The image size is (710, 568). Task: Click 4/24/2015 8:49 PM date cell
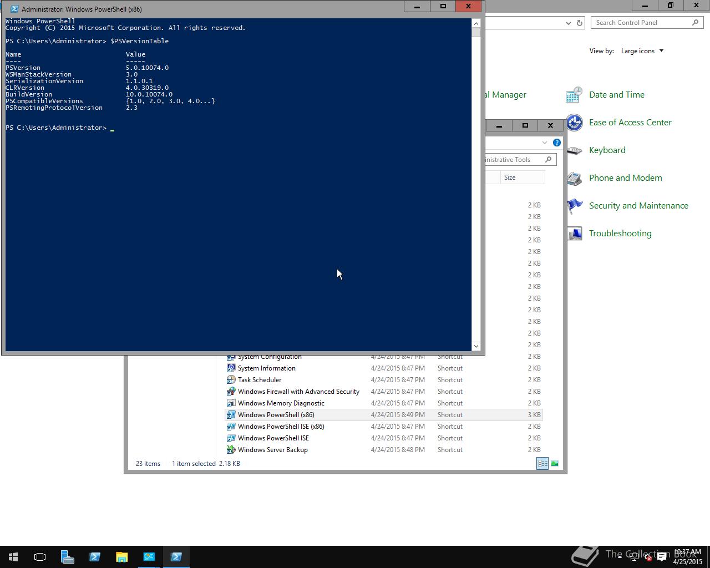click(x=398, y=415)
